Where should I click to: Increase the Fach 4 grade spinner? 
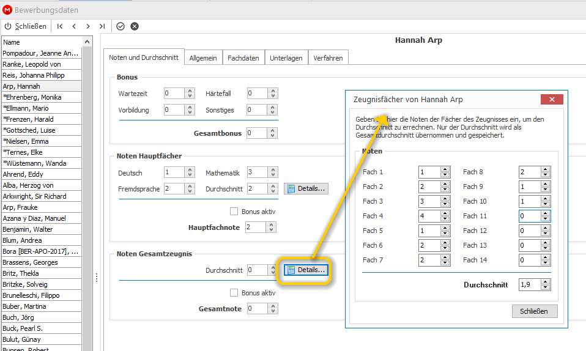(445, 213)
